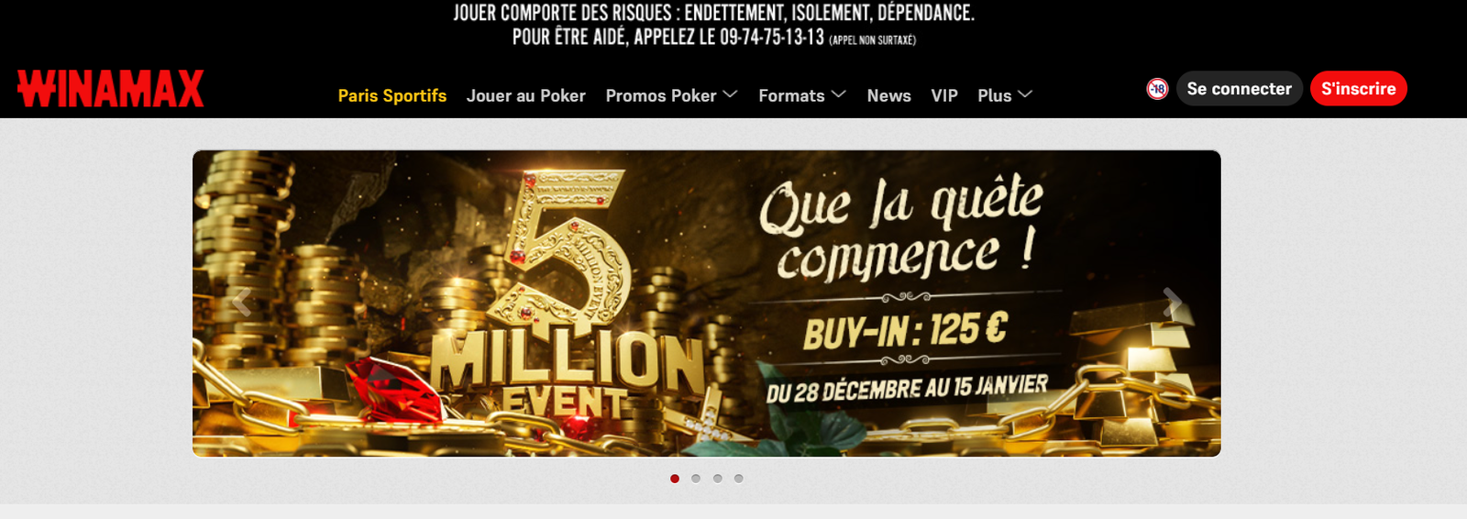Expand the Promos Poker dropdown
Viewport: 1467px width, 519px height.
pos(671,95)
